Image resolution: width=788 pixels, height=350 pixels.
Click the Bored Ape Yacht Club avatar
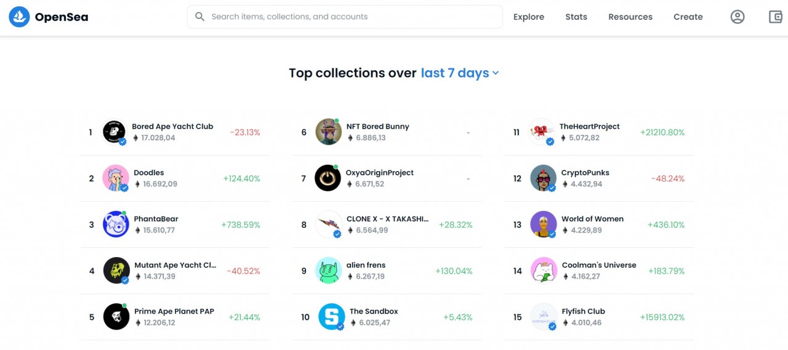click(x=113, y=132)
